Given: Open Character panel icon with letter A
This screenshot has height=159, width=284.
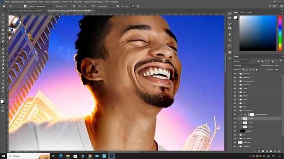Looking at the screenshot, I should pyautogui.click(x=230, y=40).
